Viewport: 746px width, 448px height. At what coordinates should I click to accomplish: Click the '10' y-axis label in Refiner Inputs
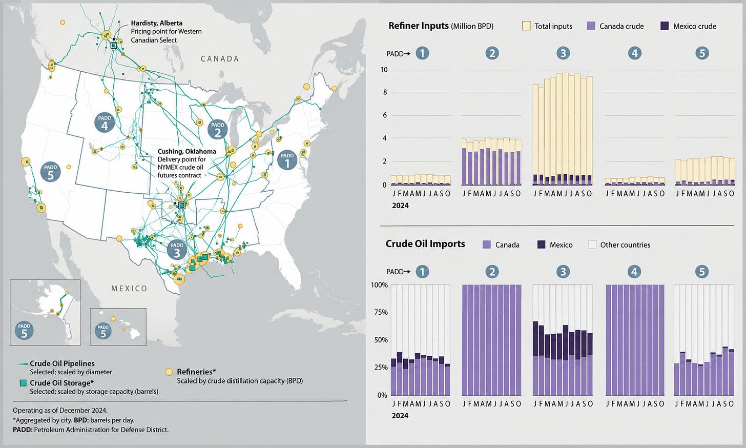[x=383, y=69]
